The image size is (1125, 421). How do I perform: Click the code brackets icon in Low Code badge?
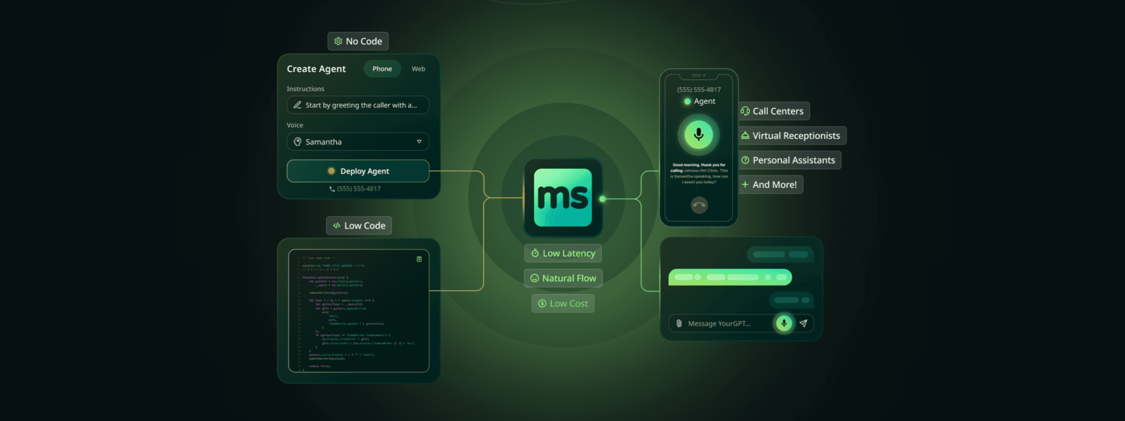click(x=337, y=226)
